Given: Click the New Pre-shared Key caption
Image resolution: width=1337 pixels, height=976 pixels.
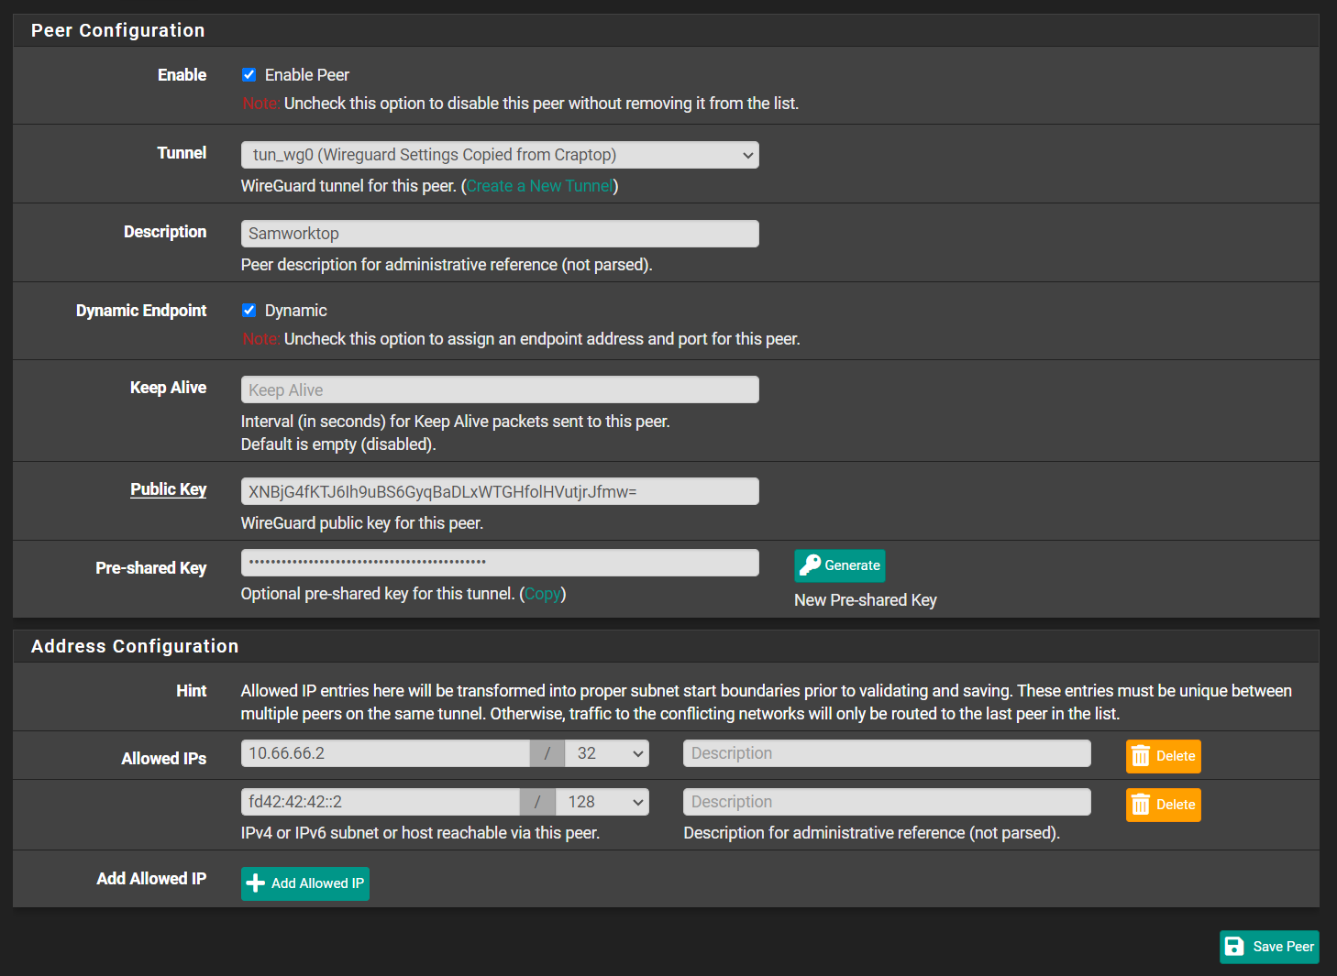Looking at the screenshot, I should (x=866, y=600).
